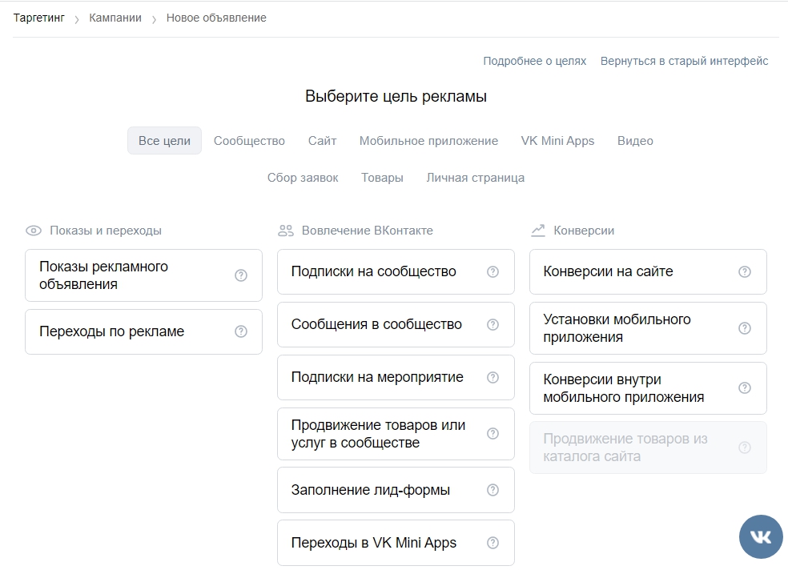This screenshot has height=570, width=788.
Task: Click Вернуться в старый интерфейс link
Action: coord(685,61)
